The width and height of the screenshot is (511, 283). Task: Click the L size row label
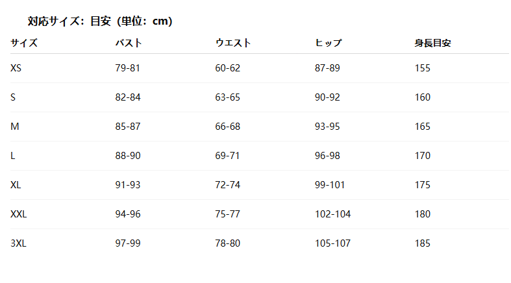(13, 156)
